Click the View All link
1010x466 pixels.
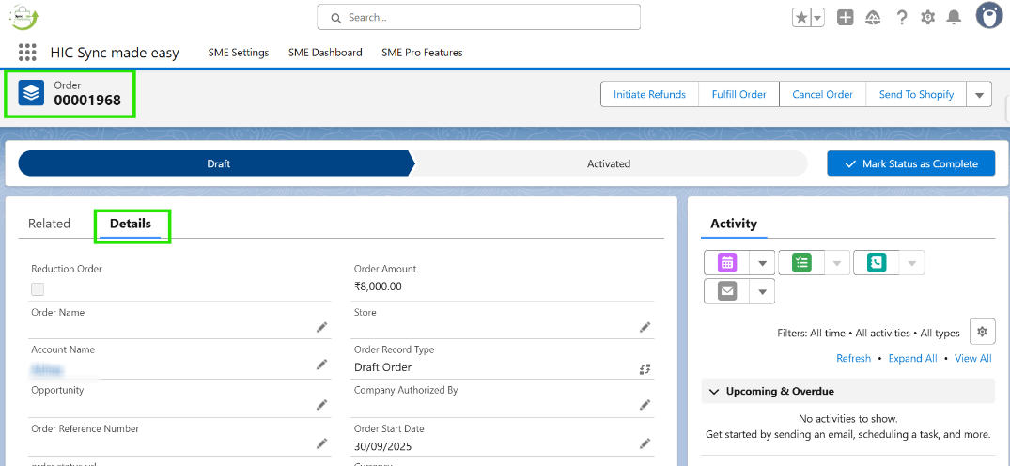pyautogui.click(x=973, y=358)
